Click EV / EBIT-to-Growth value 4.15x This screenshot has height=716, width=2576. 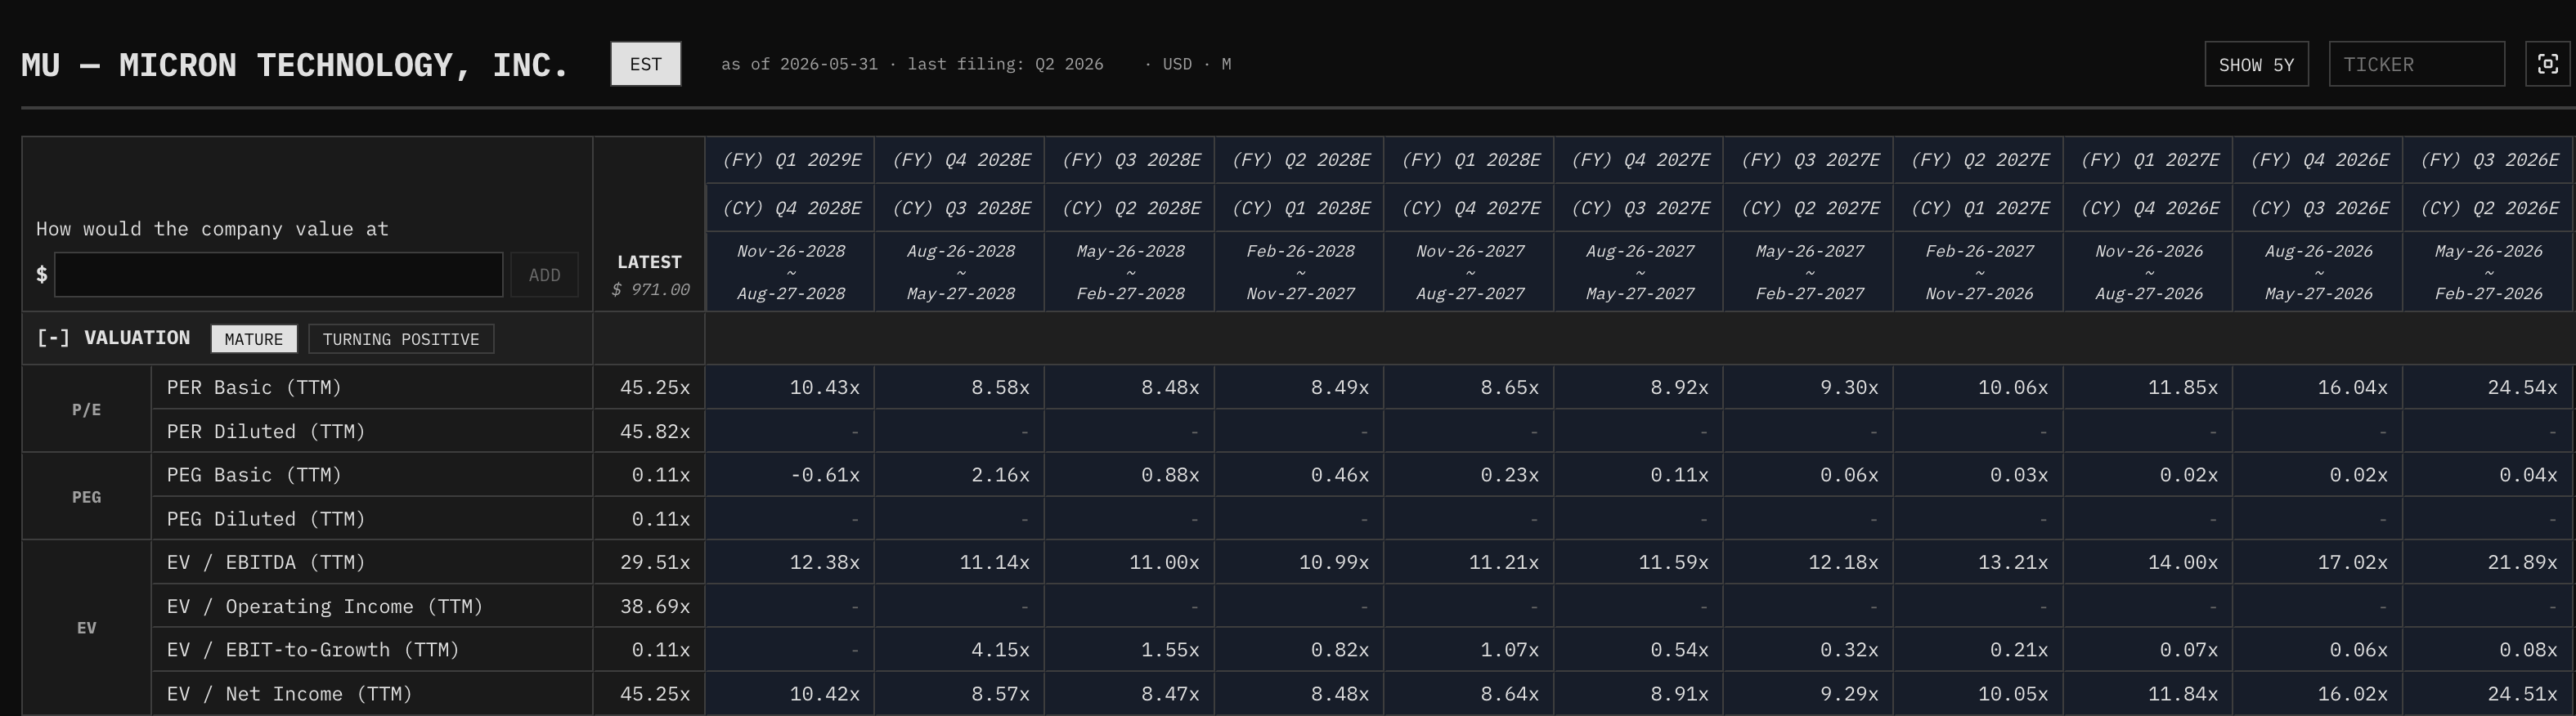[960, 650]
